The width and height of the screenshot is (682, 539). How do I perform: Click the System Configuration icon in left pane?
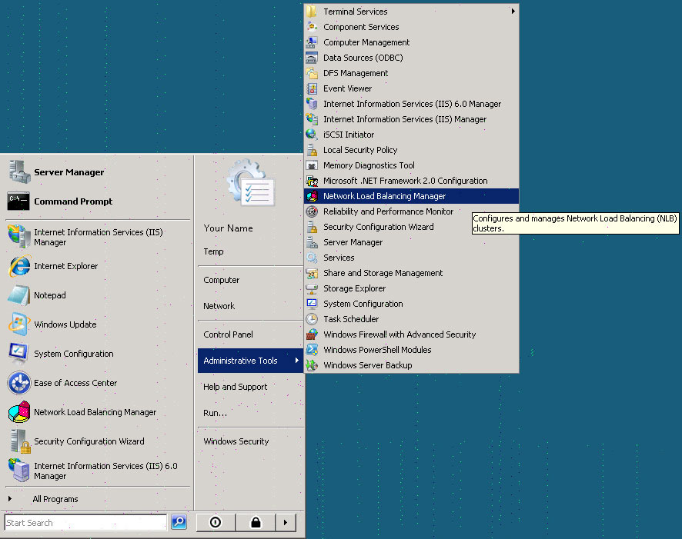(18, 354)
